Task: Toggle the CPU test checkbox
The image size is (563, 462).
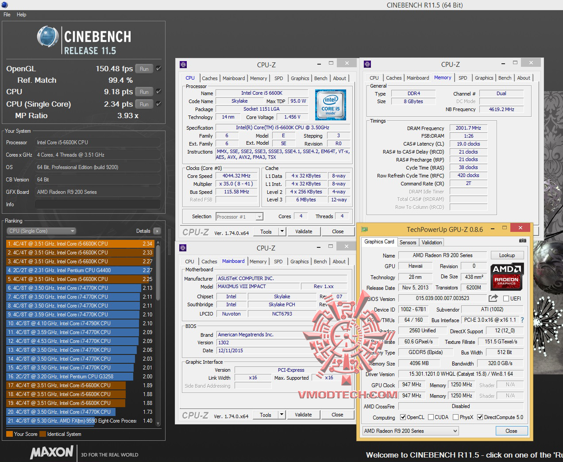Action: click(158, 92)
